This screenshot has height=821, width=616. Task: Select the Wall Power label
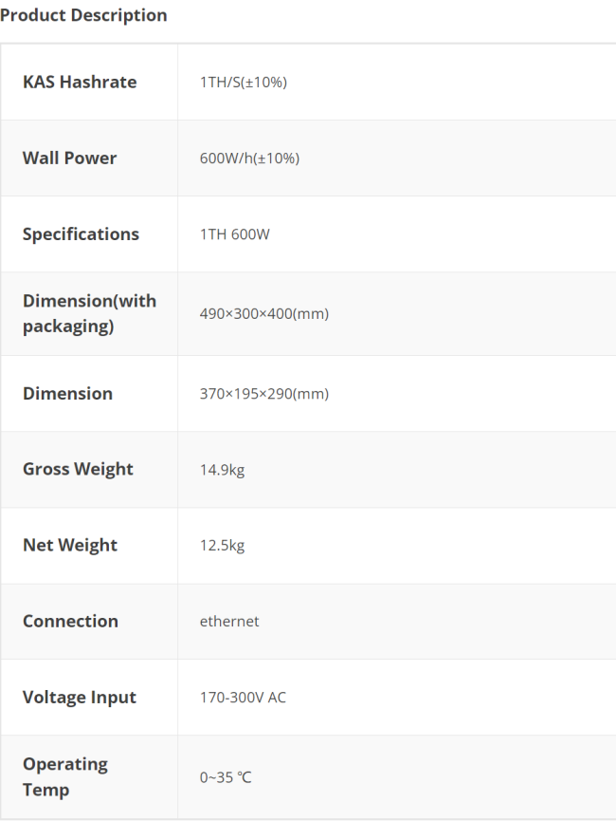pos(69,159)
